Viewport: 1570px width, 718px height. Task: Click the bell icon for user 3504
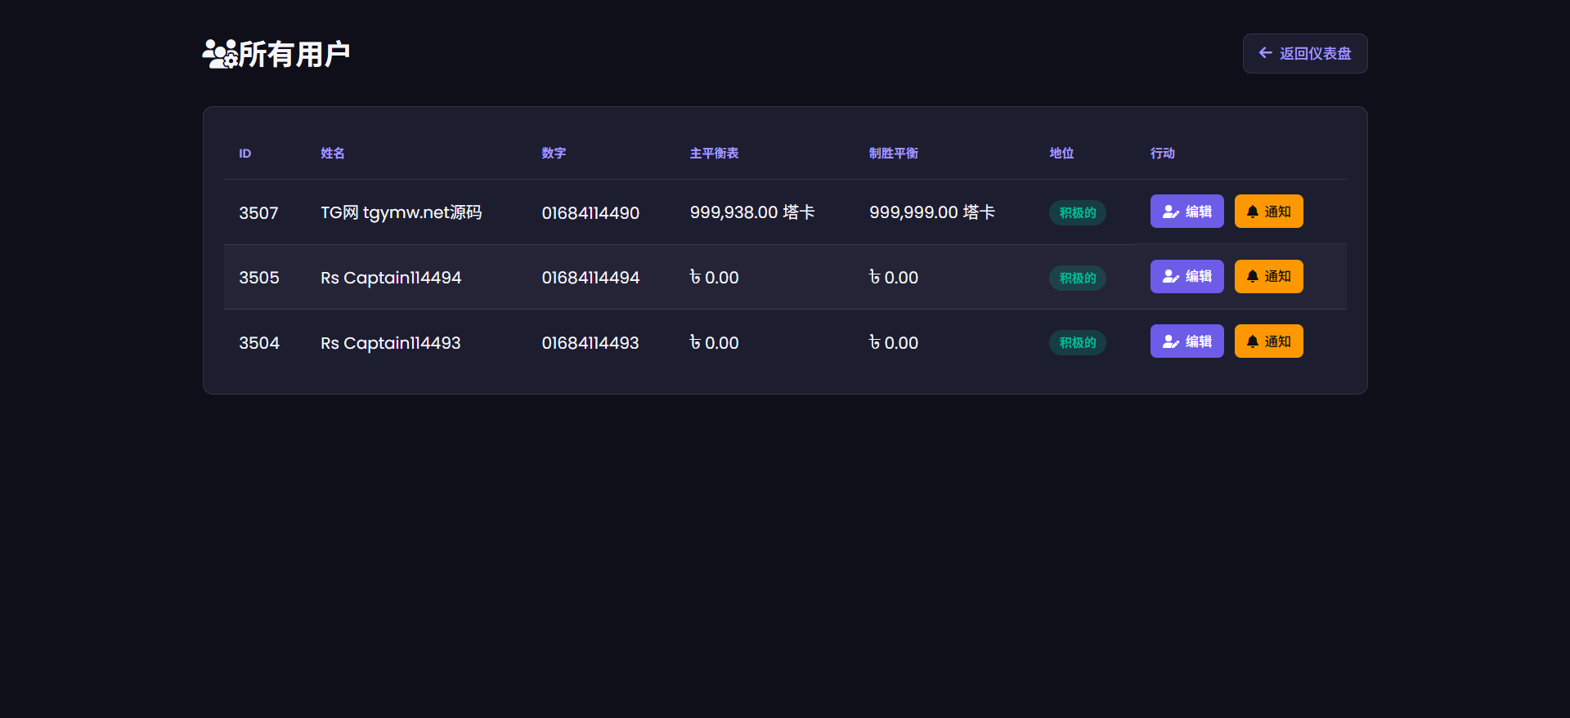click(1252, 341)
